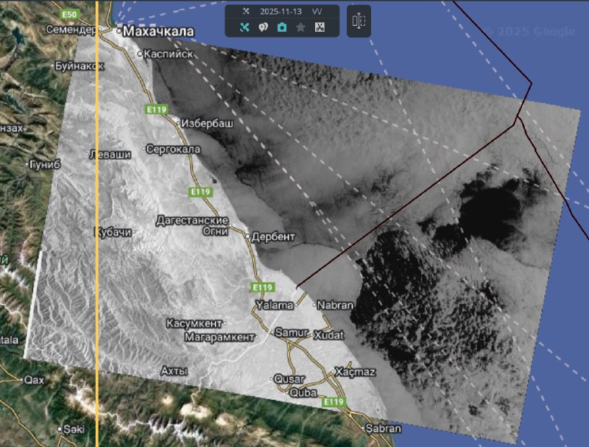
Task: Click the Махачкала city label
Action: pyautogui.click(x=158, y=31)
